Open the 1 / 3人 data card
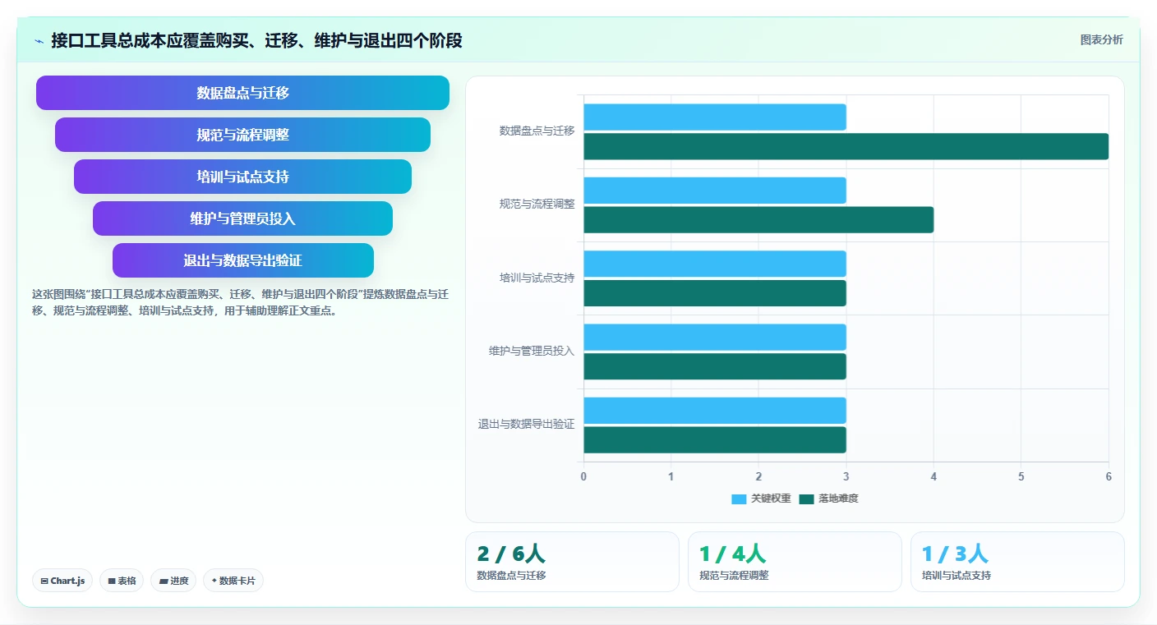The height and width of the screenshot is (625, 1157). 1017,562
